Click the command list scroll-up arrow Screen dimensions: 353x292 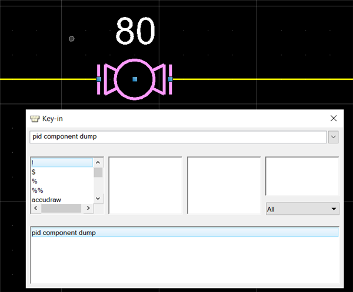tap(98, 162)
